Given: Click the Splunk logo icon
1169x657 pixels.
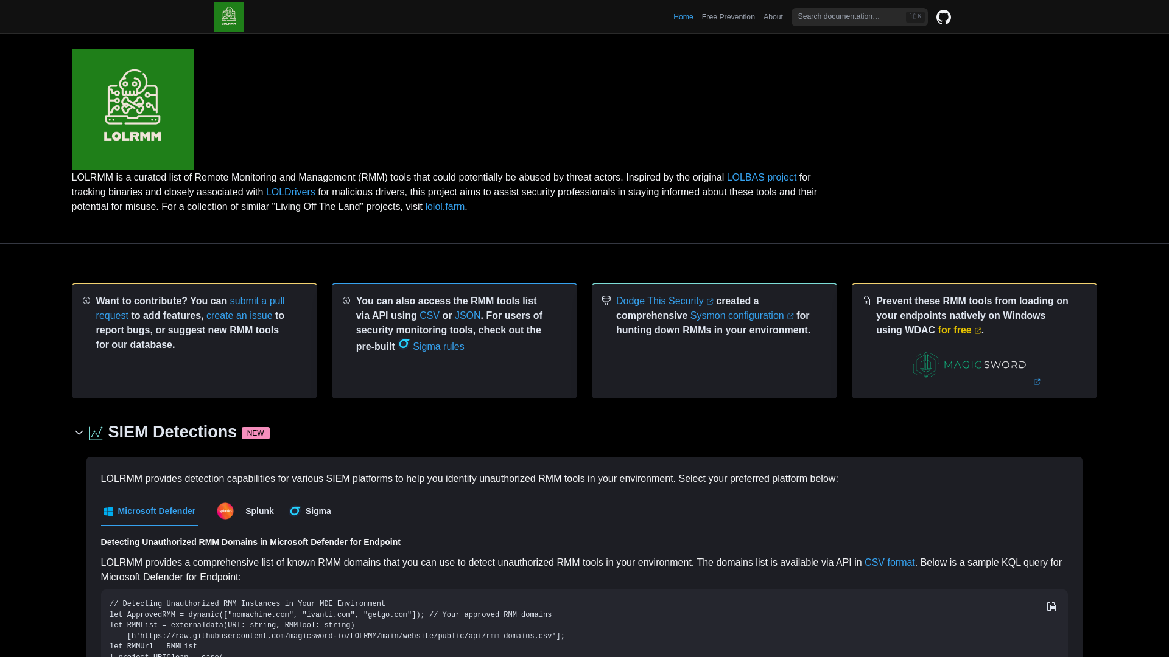Looking at the screenshot, I should [x=225, y=511].
